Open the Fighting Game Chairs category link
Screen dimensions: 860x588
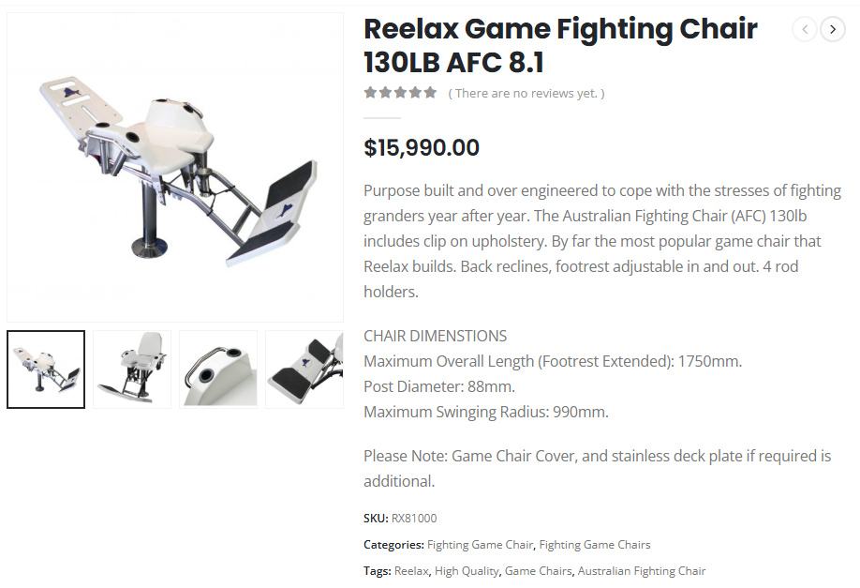[x=594, y=545]
